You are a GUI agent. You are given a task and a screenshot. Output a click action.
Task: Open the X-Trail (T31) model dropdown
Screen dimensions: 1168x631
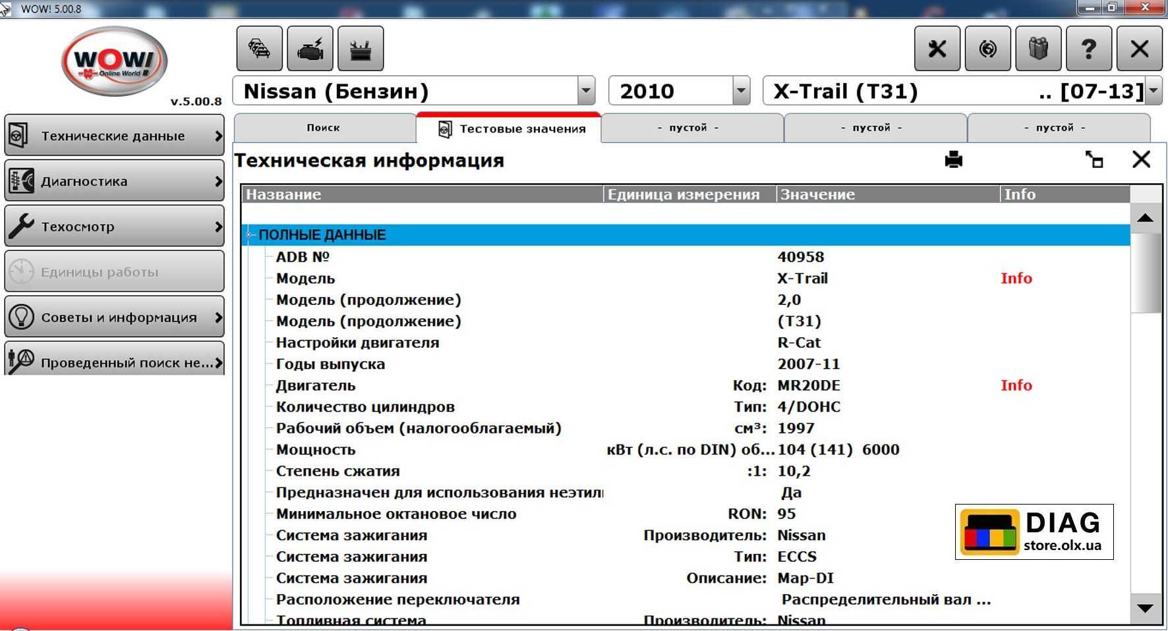tap(1154, 91)
